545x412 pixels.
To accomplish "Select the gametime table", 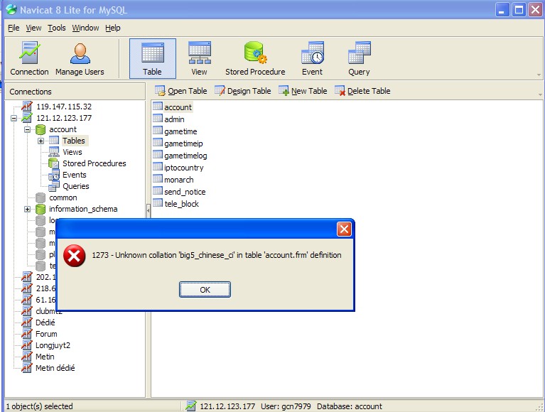I will (x=180, y=131).
